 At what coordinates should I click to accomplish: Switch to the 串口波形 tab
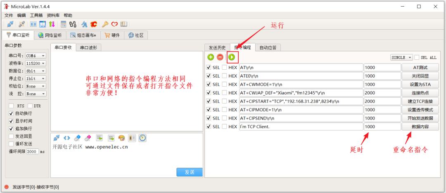(x=88, y=47)
